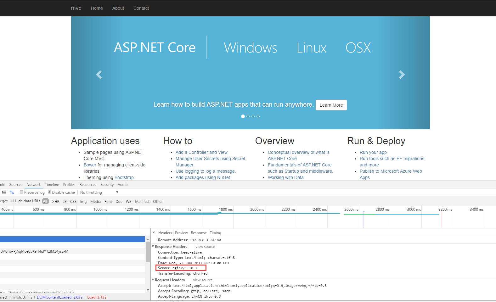This screenshot has width=496, height=302.
Task: Open the Bootstrap link
Action: (124, 177)
